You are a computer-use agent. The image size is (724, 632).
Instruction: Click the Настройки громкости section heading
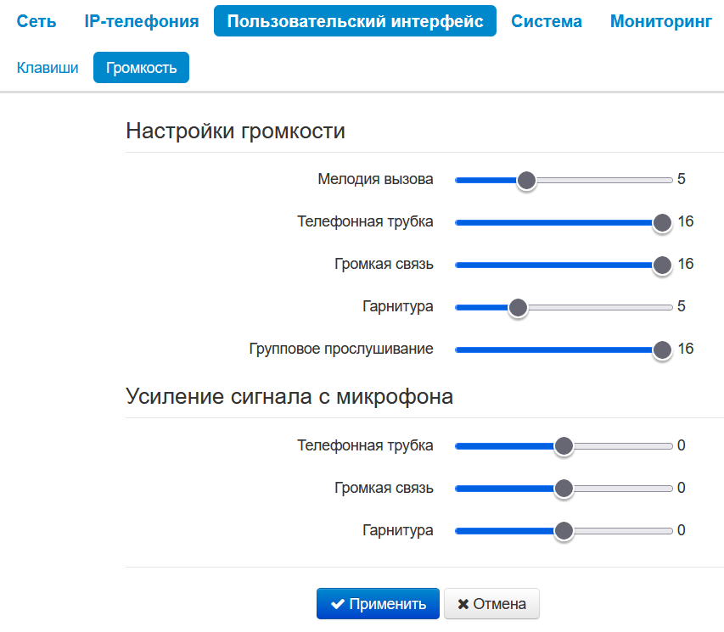235,131
